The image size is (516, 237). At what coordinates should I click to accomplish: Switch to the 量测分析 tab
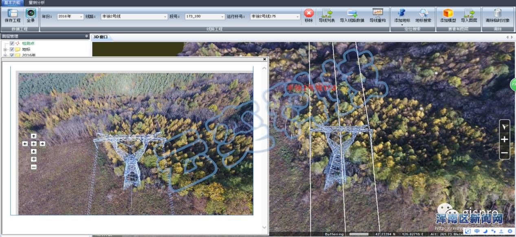pyautogui.click(x=37, y=2)
